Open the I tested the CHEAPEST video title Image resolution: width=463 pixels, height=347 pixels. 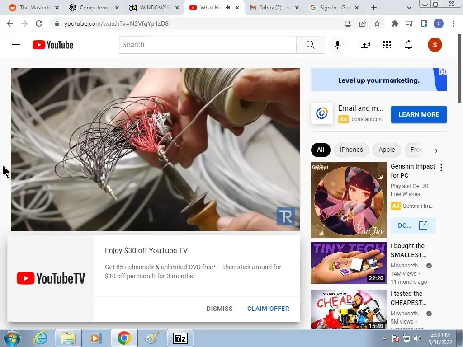409,298
